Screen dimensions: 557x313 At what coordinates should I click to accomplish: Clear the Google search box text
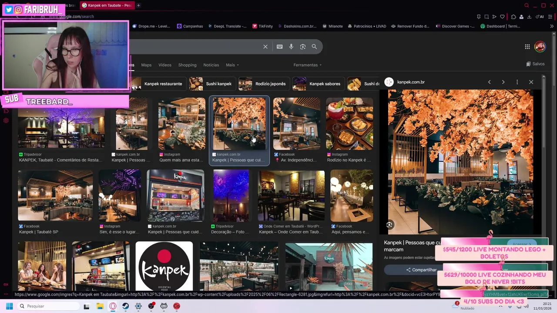pyautogui.click(x=265, y=47)
